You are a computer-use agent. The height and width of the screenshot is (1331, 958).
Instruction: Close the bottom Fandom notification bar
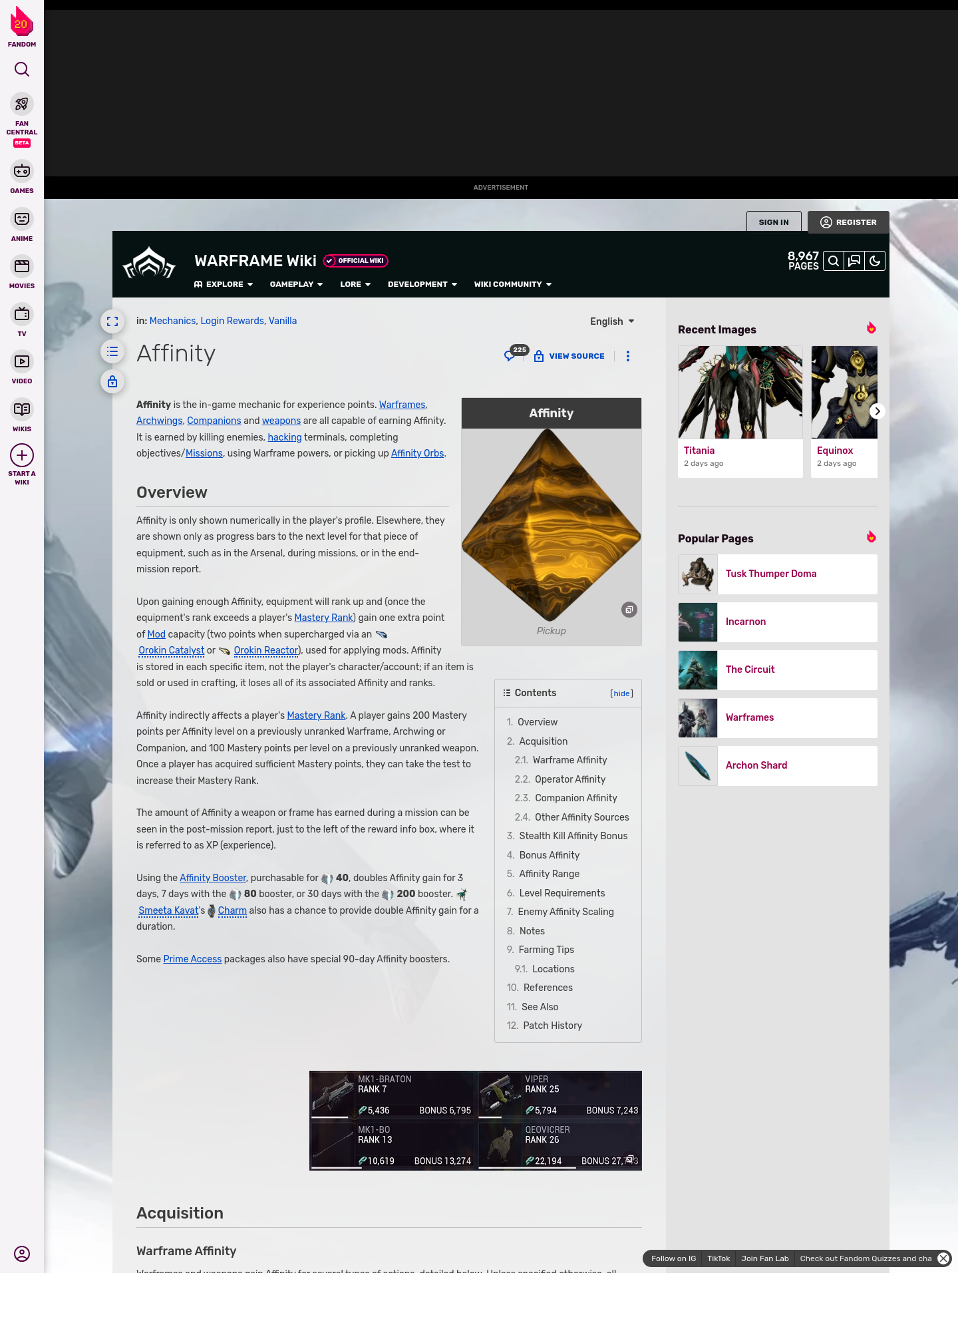coord(943,1258)
